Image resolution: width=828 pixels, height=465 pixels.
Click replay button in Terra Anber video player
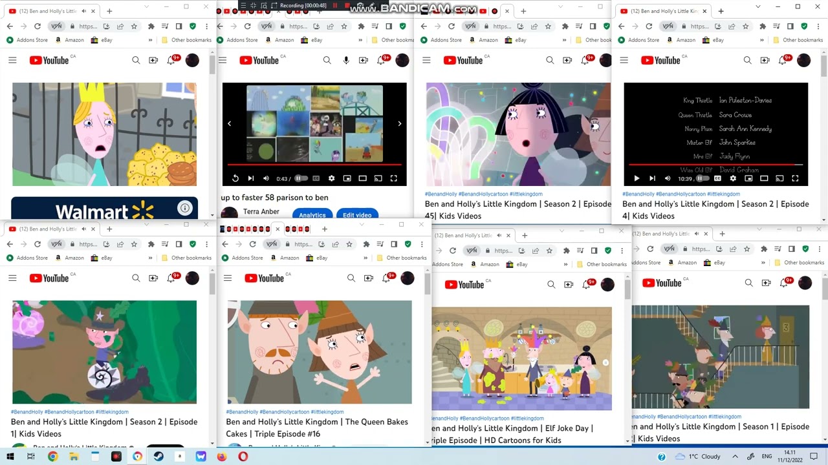click(235, 178)
